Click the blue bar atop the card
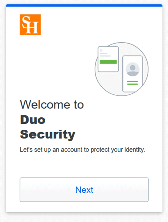 [84, 5]
